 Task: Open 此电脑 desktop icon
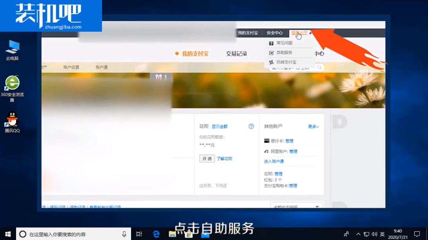point(12,50)
